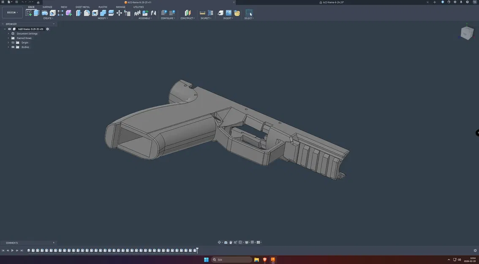The height and width of the screenshot is (264, 479).
Task: Open the Viewports layout dropdown
Action: tap(259, 242)
